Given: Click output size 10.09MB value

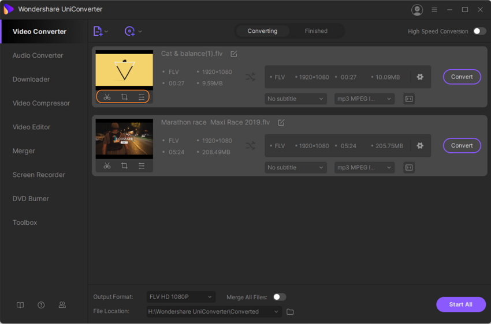Looking at the screenshot, I should pos(388,77).
